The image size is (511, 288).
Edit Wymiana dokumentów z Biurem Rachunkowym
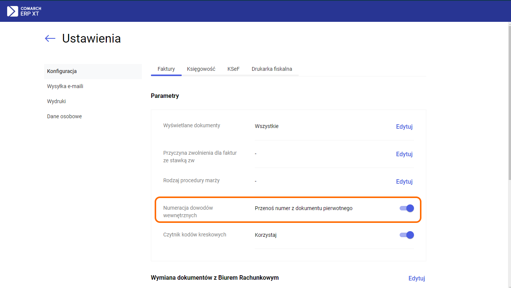417,278
